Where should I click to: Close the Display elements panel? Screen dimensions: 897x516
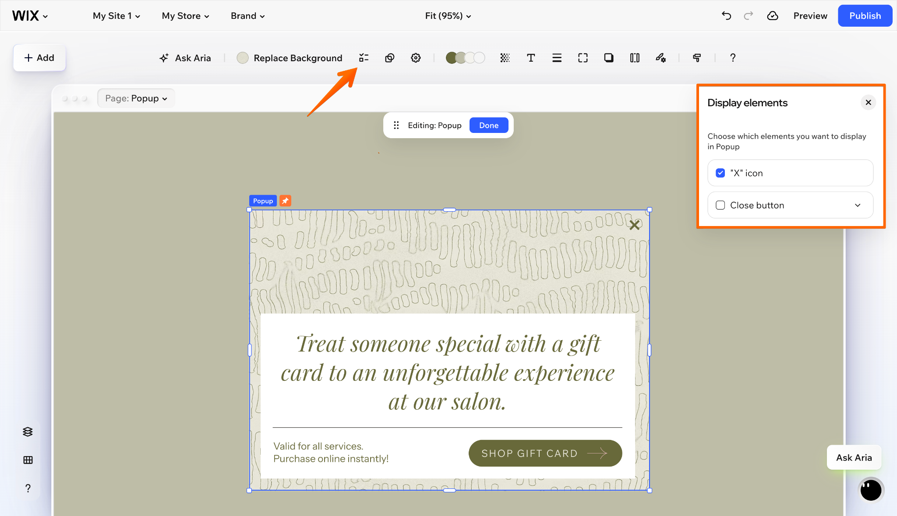point(868,102)
